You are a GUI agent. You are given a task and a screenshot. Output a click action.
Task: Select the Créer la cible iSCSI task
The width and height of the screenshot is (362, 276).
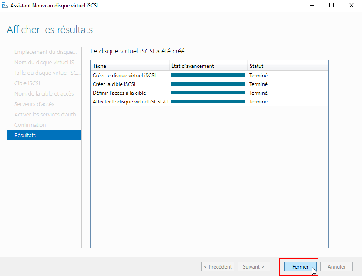tap(113, 84)
